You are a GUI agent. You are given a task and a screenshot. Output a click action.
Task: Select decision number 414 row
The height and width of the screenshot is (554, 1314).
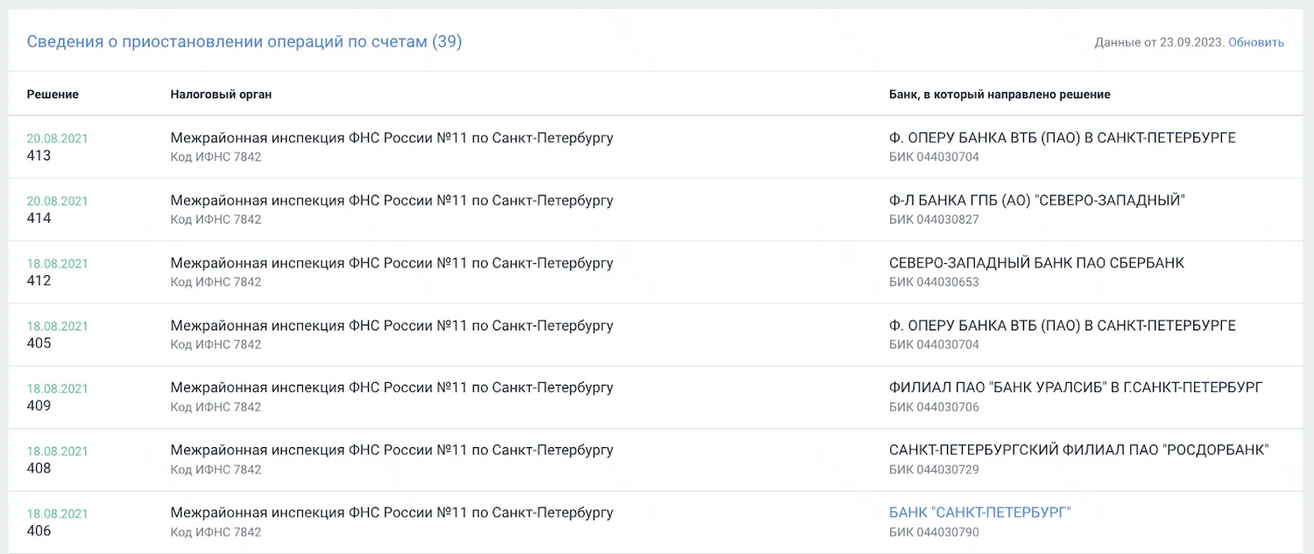click(655, 210)
